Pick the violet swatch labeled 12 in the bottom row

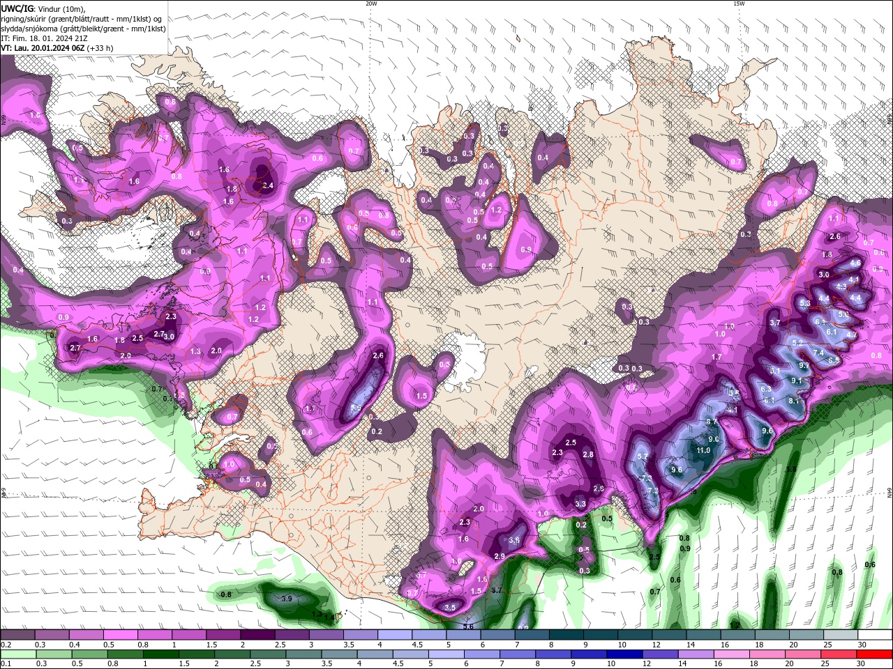click(x=660, y=654)
